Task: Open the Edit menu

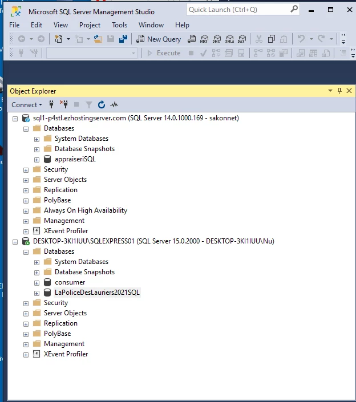Action: [37, 25]
